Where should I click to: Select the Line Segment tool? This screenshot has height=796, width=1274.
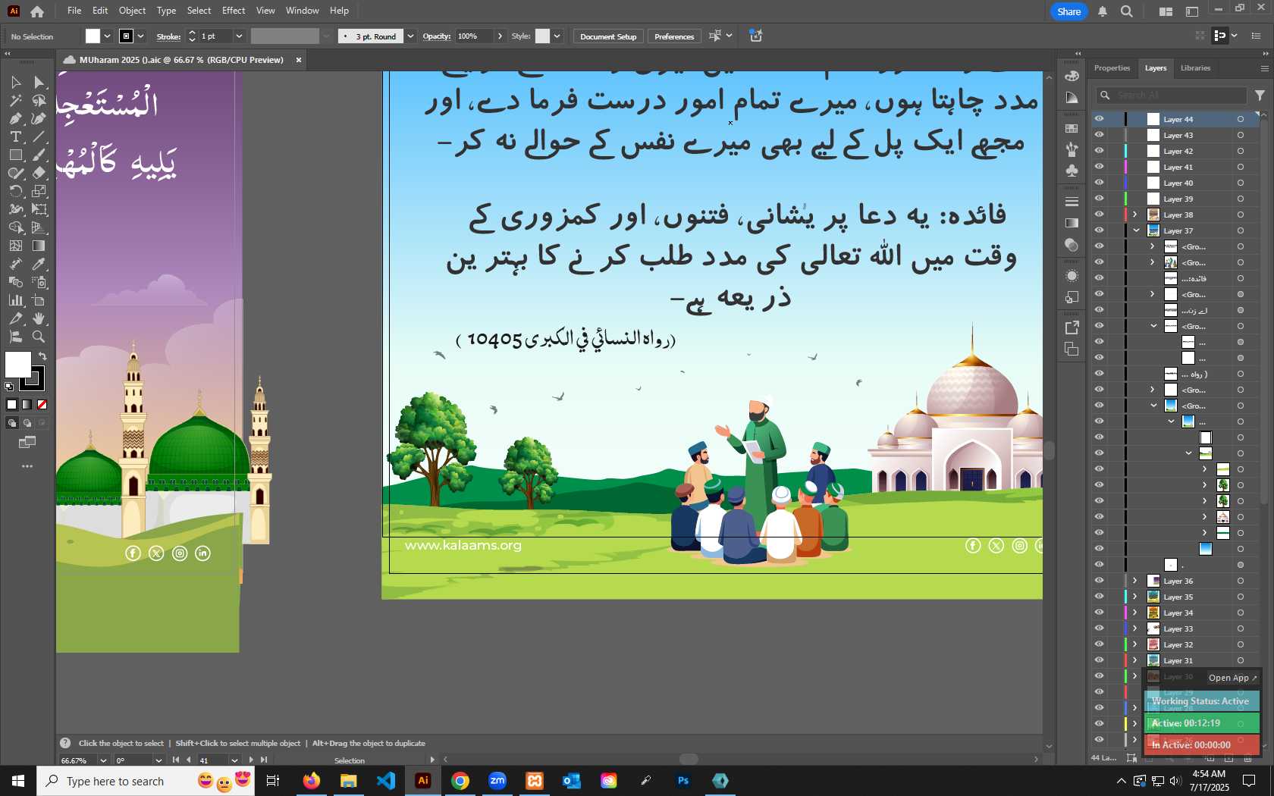(x=39, y=136)
